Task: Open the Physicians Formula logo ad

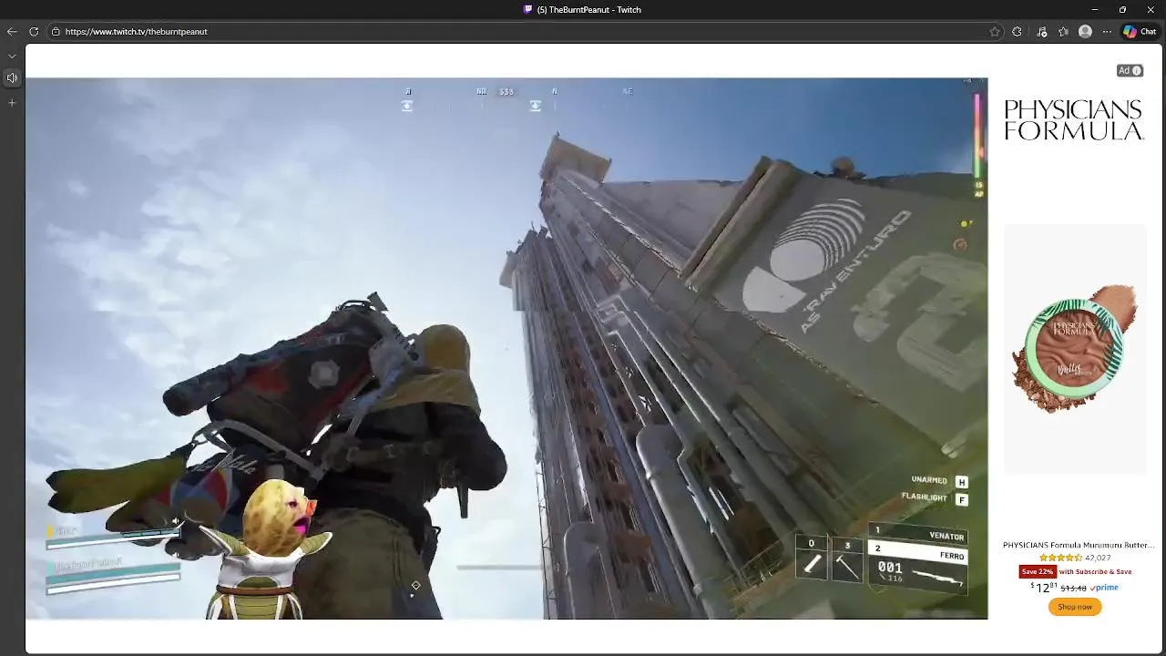Action: 1074,120
